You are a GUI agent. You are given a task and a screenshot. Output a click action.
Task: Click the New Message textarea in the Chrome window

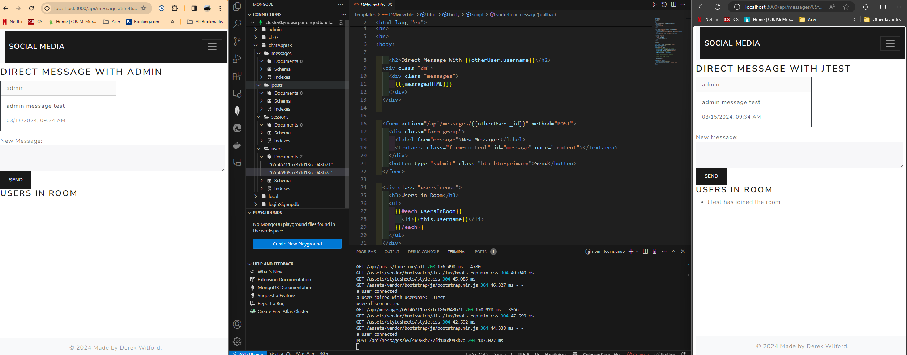[x=113, y=158]
